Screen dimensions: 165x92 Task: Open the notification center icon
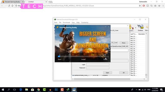point(162,90)
